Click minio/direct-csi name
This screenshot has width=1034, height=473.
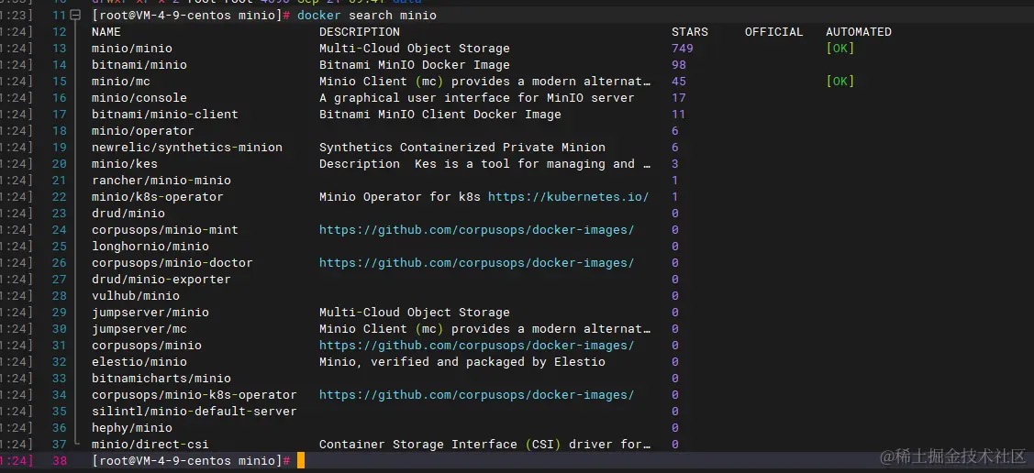click(150, 444)
